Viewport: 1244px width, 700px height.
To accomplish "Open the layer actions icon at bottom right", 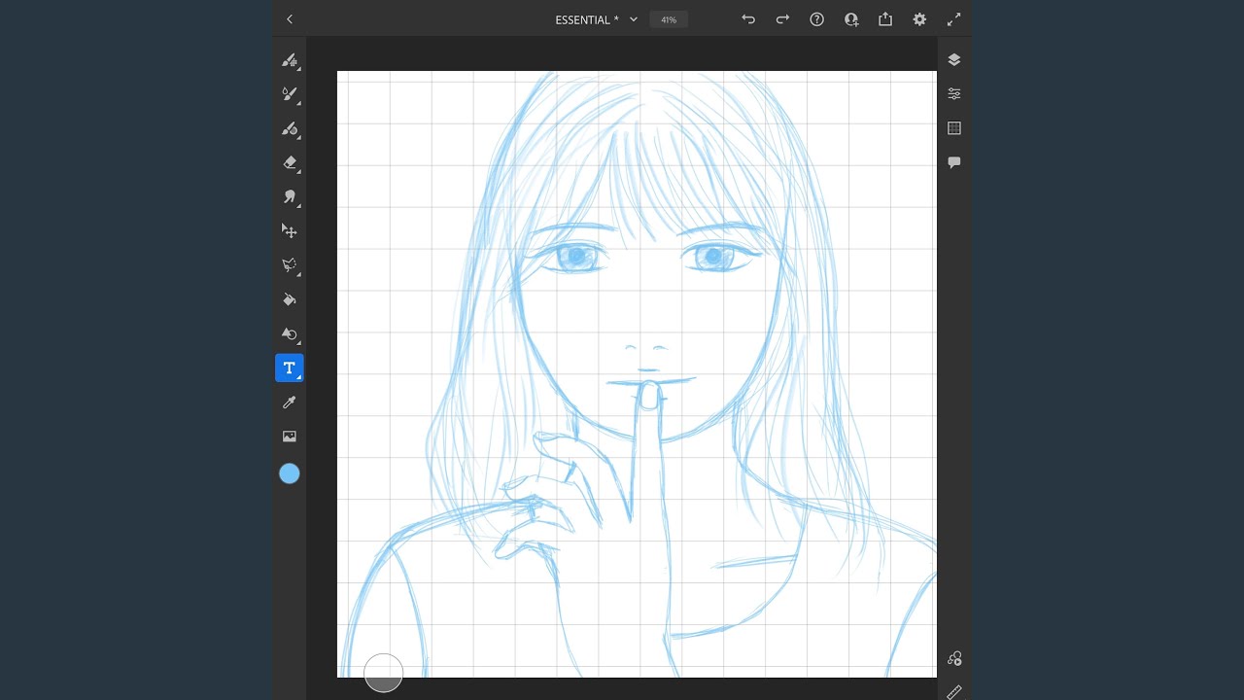I will (x=954, y=659).
